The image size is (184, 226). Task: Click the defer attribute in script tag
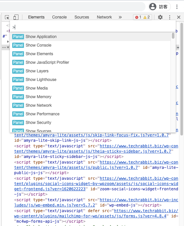94,211
